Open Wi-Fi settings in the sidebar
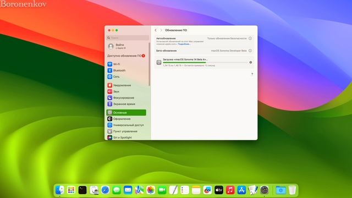Image resolution: width=352 pixels, height=198 pixels. click(x=126, y=64)
